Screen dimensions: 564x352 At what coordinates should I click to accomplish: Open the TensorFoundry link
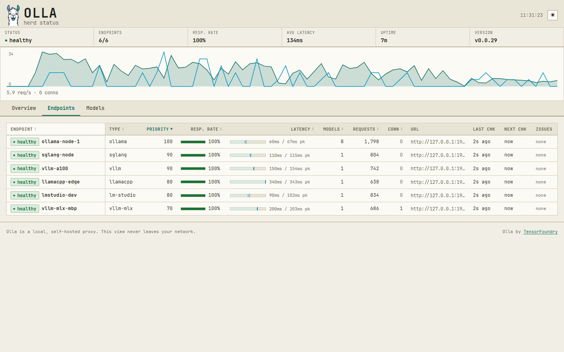click(540, 232)
